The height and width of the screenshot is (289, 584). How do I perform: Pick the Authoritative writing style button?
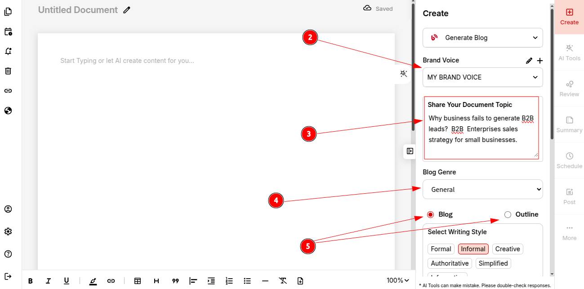pos(450,263)
